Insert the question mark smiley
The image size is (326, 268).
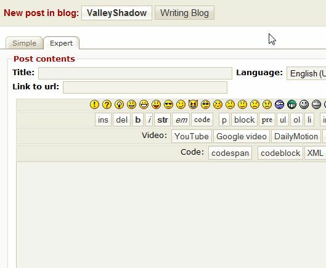[107, 104]
